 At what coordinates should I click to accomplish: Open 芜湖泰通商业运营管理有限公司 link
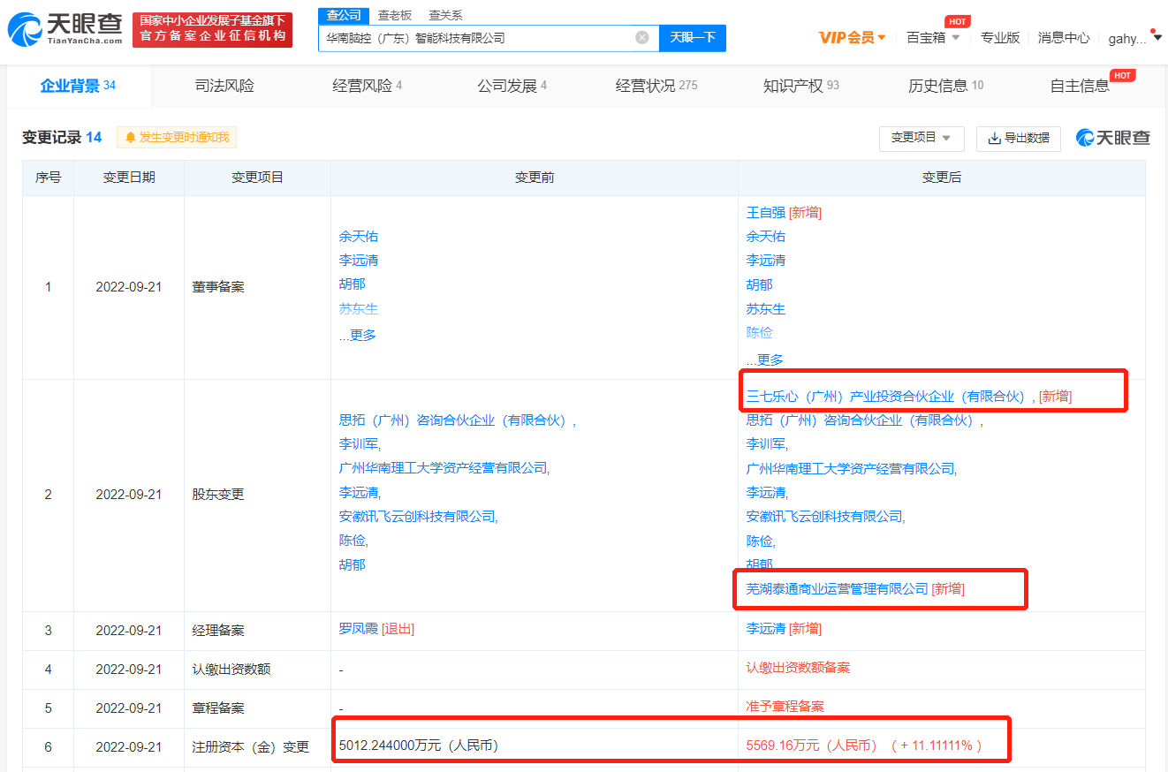pyautogui.click(x=837, y=588)
